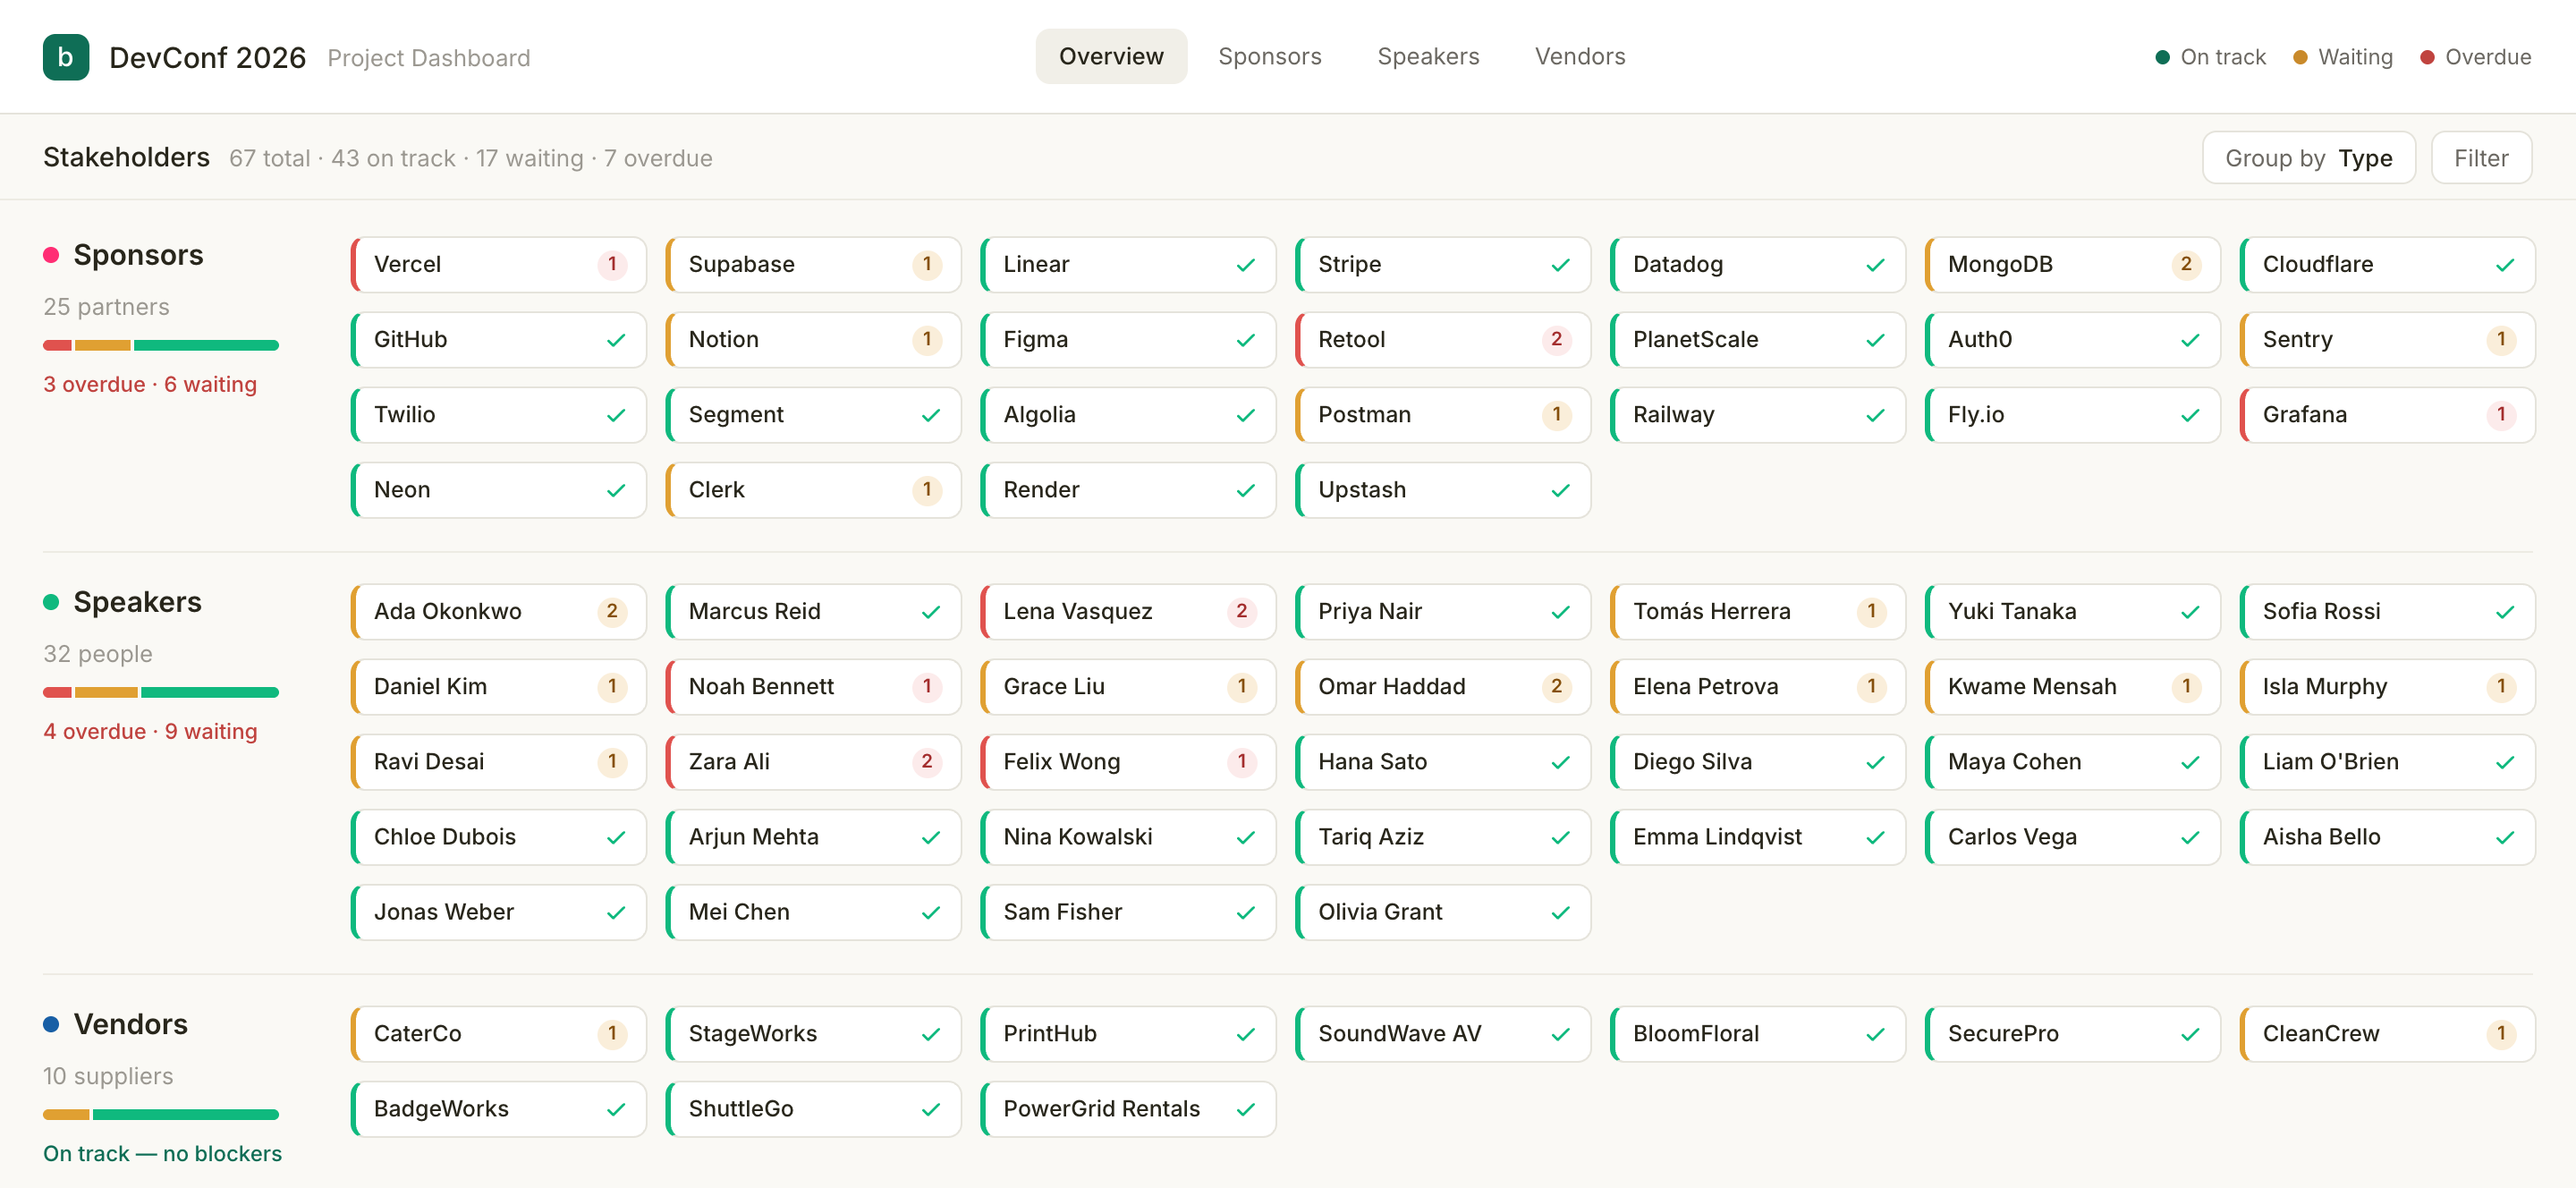The width and height of the screenshot is (2576, 1188).
Task: Click the Grafana overdue badge
Action: pos(2501,414)
